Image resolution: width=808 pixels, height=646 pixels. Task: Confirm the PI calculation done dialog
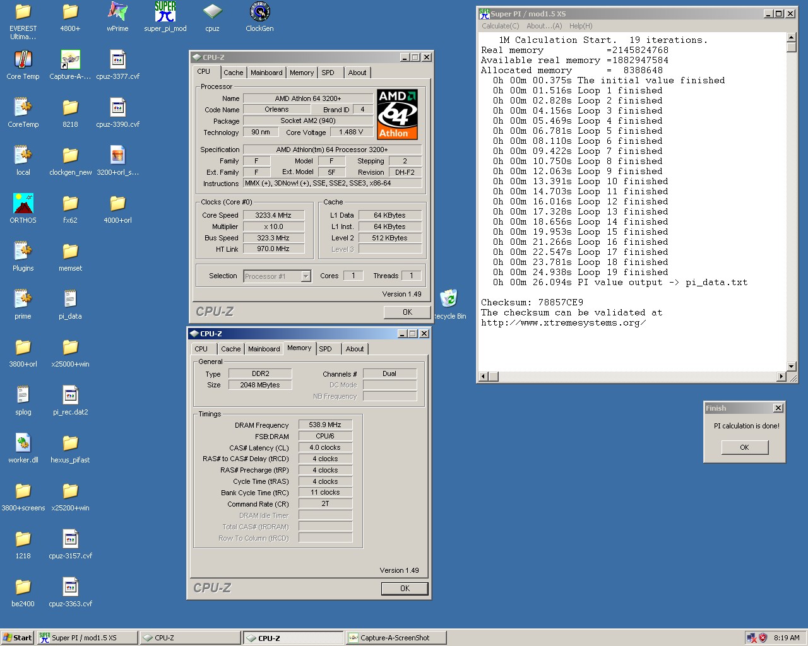[x=745, y=447]
